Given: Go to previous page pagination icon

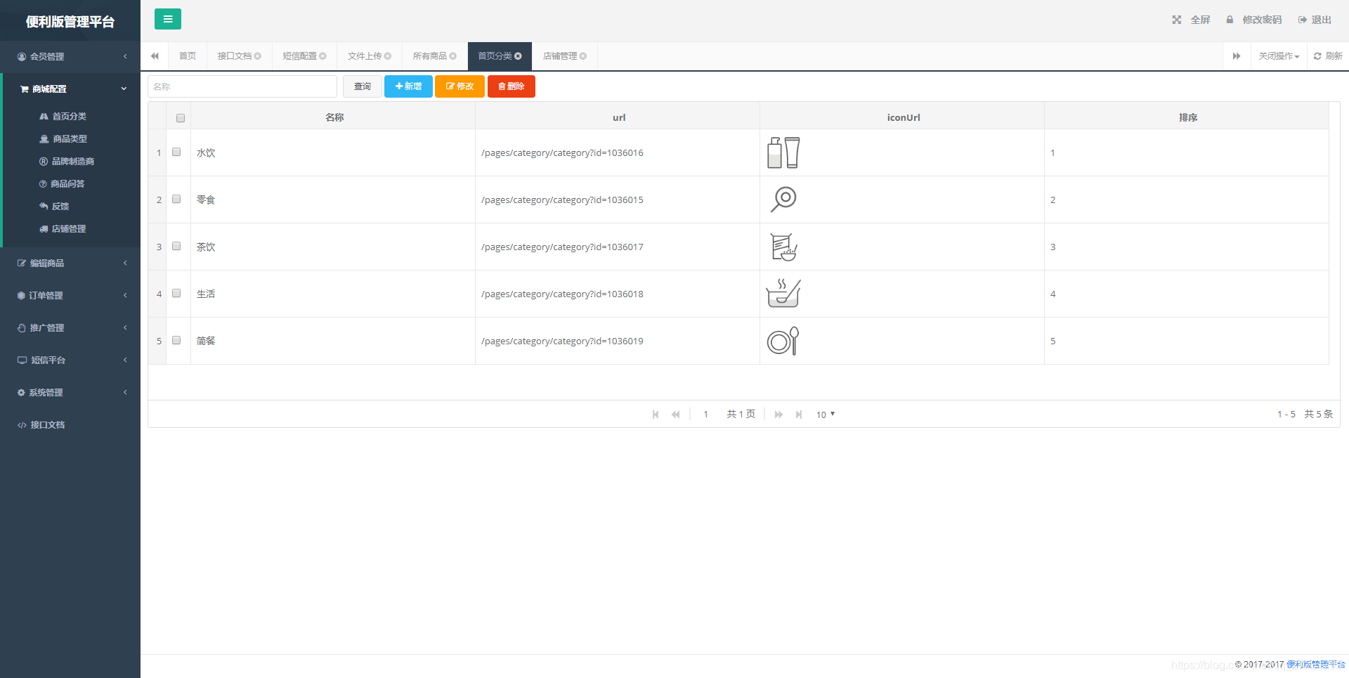Looking at the screenshot, I should [x=675, y=415].
